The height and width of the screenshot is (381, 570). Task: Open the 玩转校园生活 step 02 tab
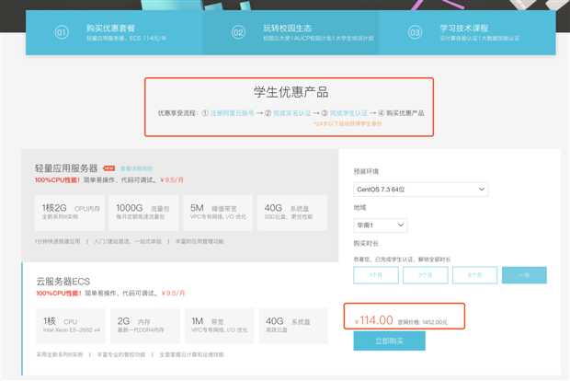point(291,33)
